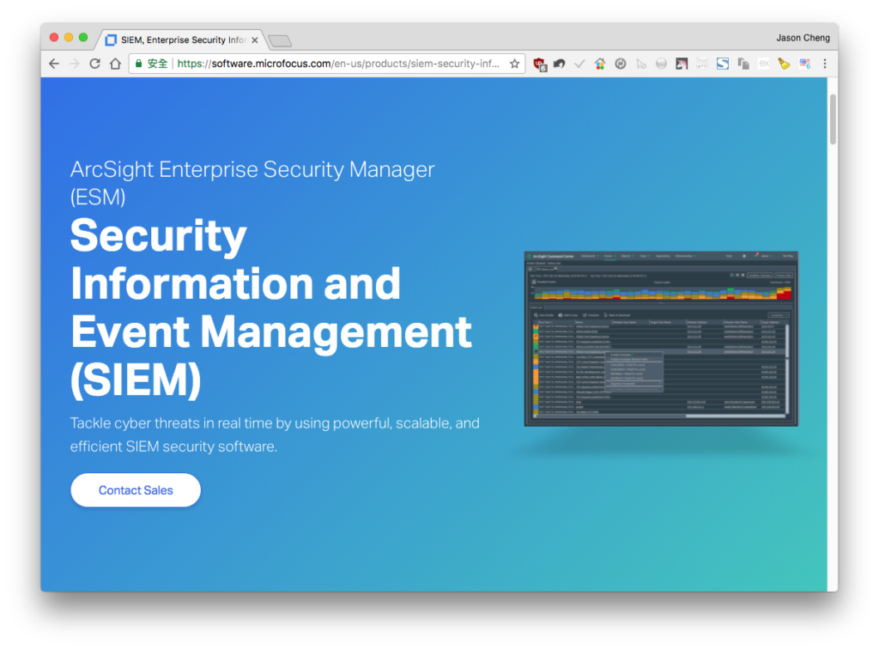Open the flag extension with badge 6
Image resolution: width=879 pixels, height=650 pixels.
click(x=805, y=64)
